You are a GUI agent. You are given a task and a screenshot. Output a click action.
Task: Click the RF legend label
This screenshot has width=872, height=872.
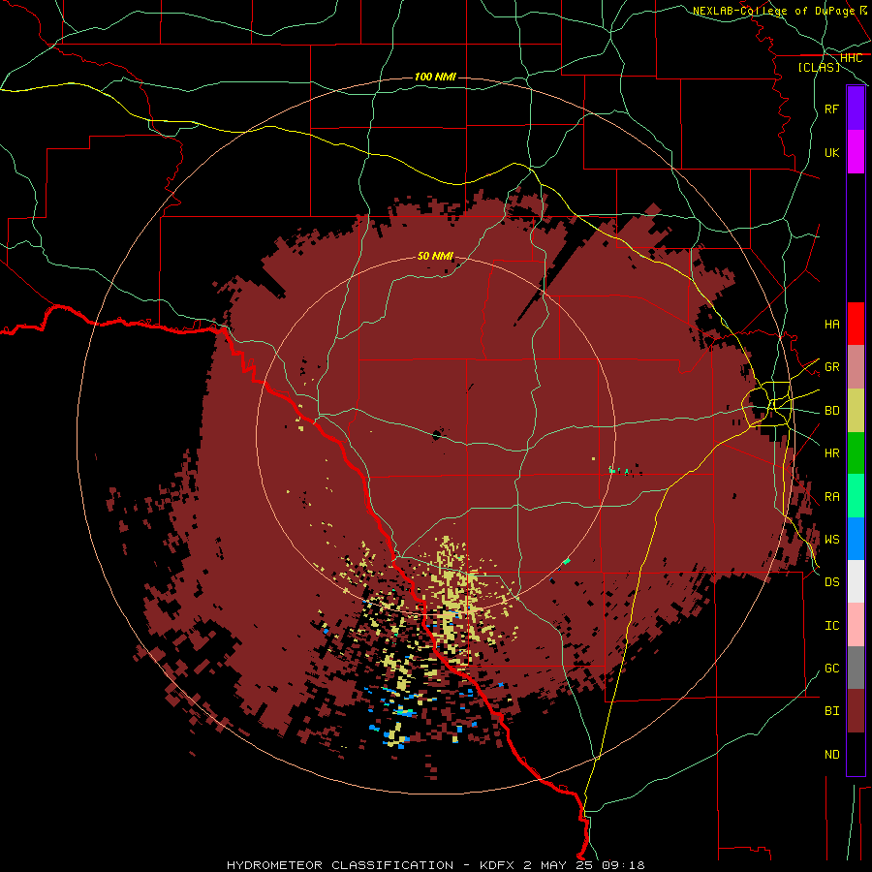(x=832, y=109)
